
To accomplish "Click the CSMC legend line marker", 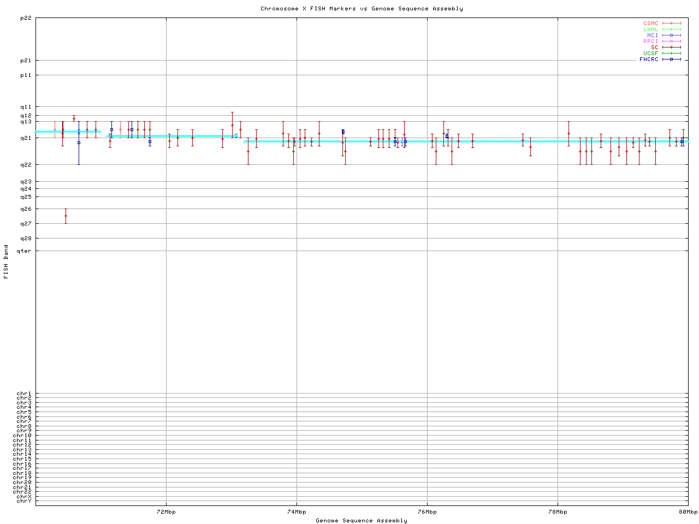I will pos(671,23).
